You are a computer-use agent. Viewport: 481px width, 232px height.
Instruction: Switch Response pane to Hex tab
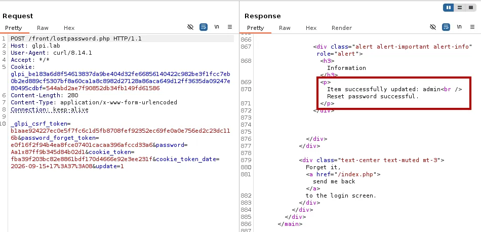point(311,28)
